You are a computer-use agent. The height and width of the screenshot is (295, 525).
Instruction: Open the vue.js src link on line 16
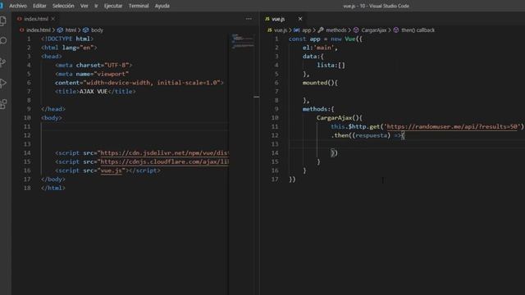click(x=112, y=170)
